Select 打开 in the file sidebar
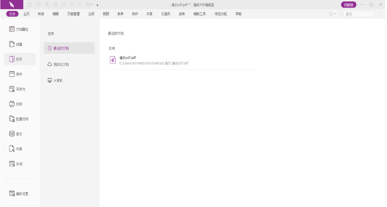Viewport: 387px width, 207px height. [x=20, y=59]
